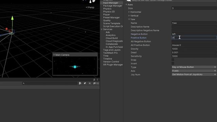Click the Gravity property label
217x122 pixels.
[x=134, y=49]
